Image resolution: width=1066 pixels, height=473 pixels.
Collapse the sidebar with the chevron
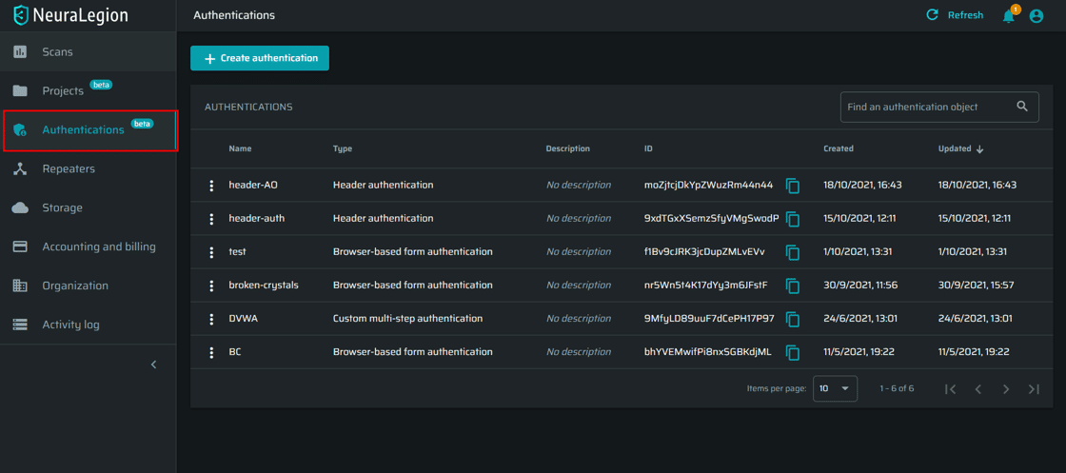point(153,365)
